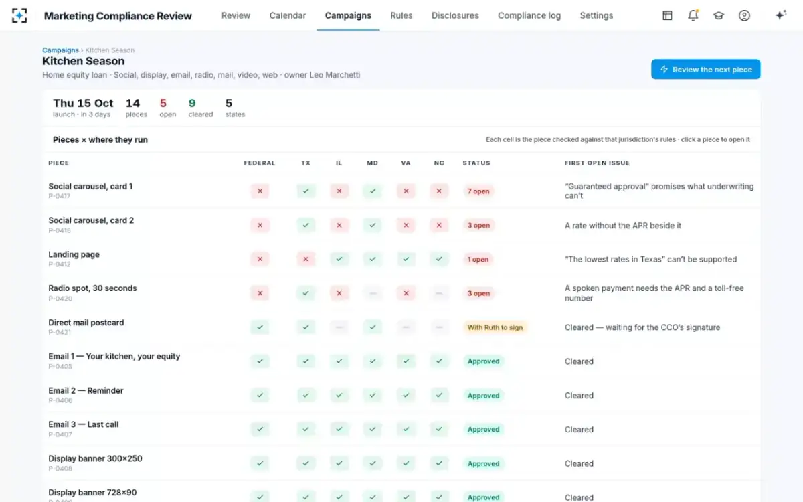
Task: Click the Campaigns breadcrumb link
Action: coord(60,50)
